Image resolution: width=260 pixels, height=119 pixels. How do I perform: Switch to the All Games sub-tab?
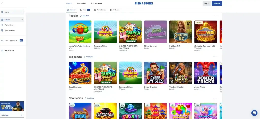coord(115,10)
